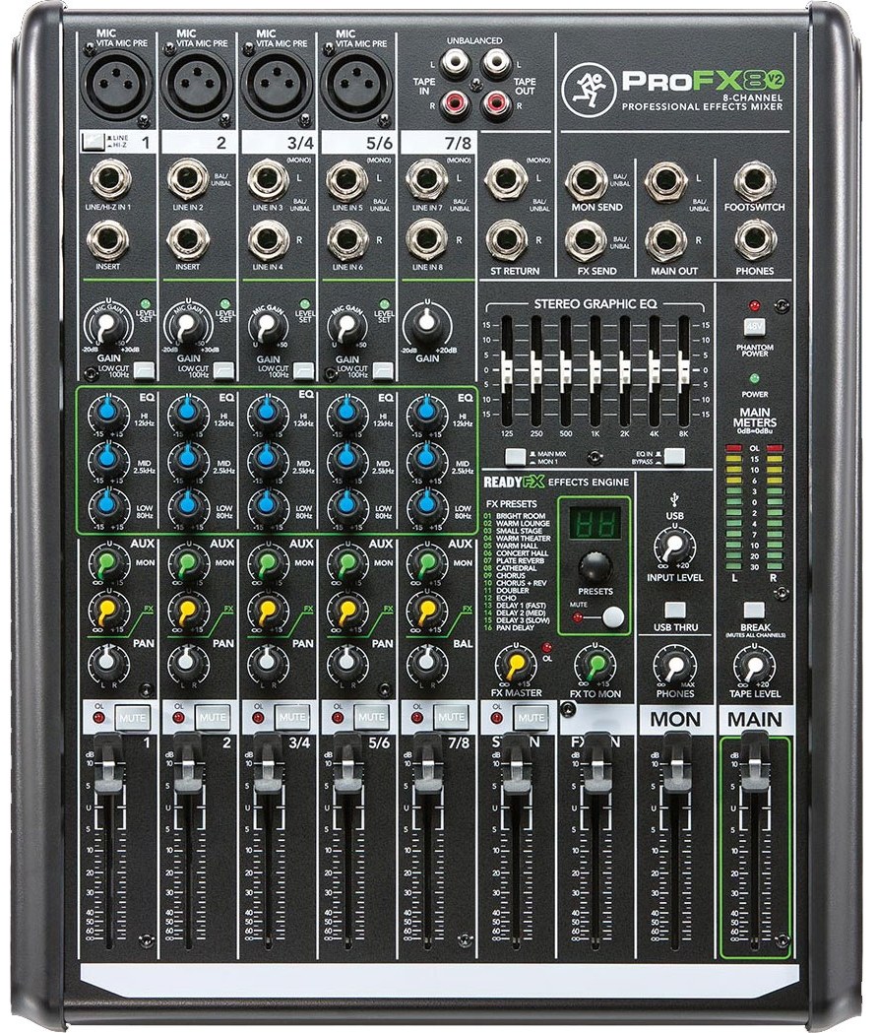Image resolution: width=877 pixels, height=1033 pixels.
Task: Click the MAIN fader label
Action: coord(754,720)
